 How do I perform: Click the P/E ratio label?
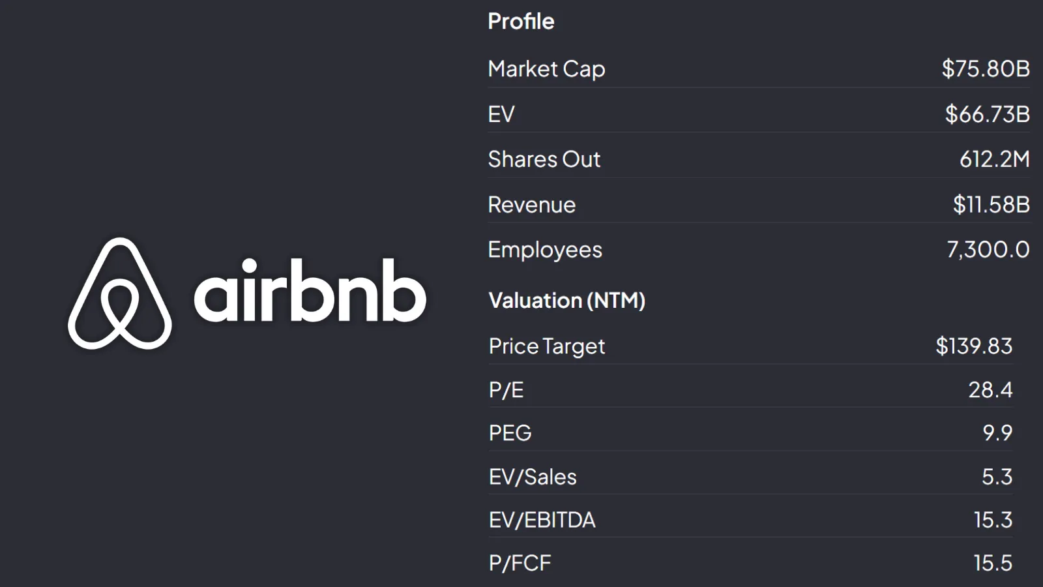(x=507, y=390)
